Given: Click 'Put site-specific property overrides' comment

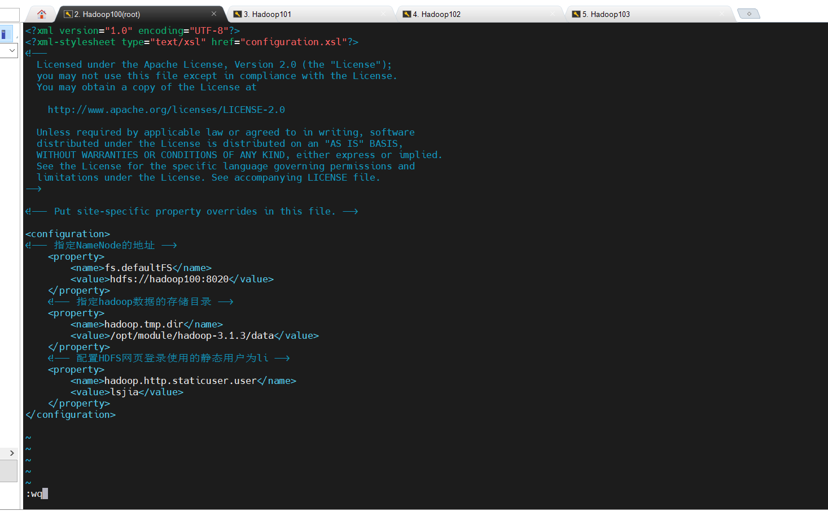Looking at the screenshot, I should (x=192, y=211).
